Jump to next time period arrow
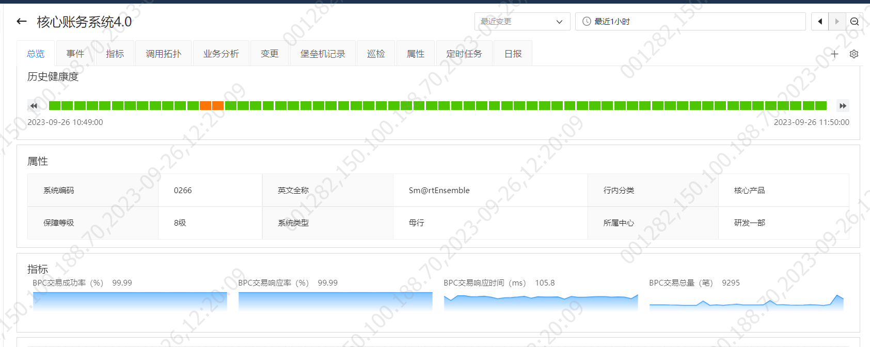The height and width of the screenshot is (347, 870). tap(837, 22)
